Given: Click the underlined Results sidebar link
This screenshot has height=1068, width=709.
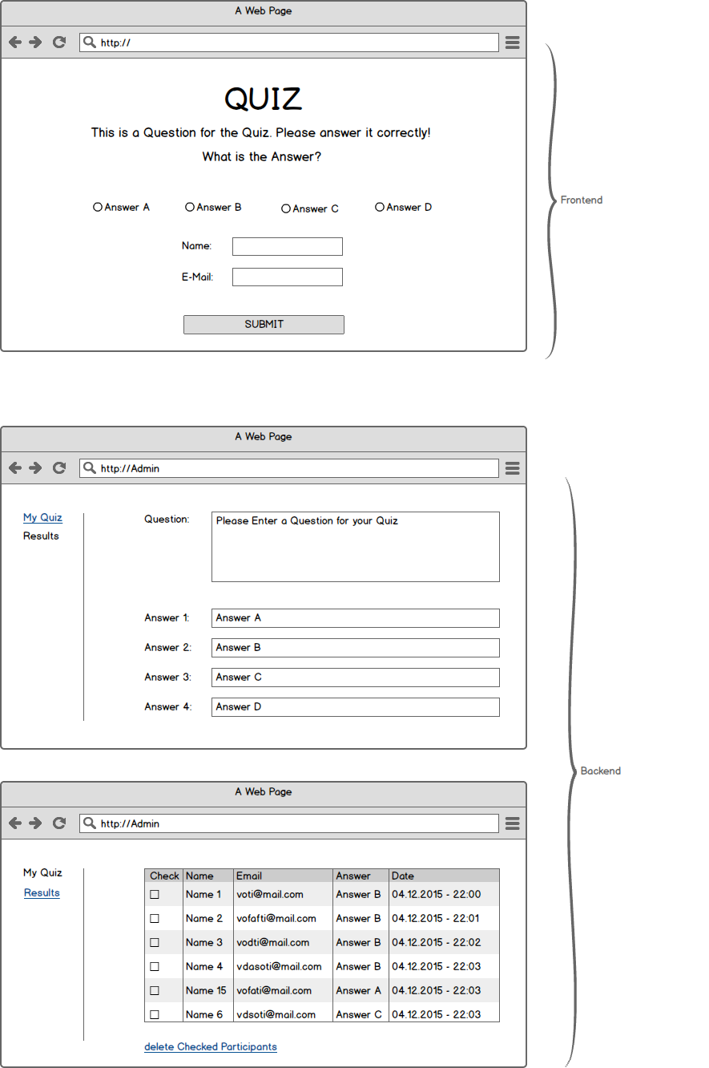Looking at the screenshot, I should (x=42, y=893).
